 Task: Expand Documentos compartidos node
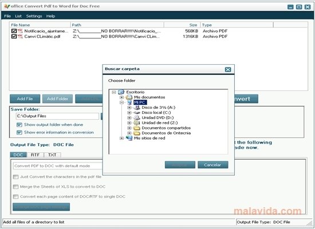click(x=129, y=128)
